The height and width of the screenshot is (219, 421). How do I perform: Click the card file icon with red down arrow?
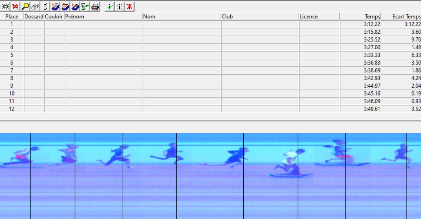tap(75, 7)
